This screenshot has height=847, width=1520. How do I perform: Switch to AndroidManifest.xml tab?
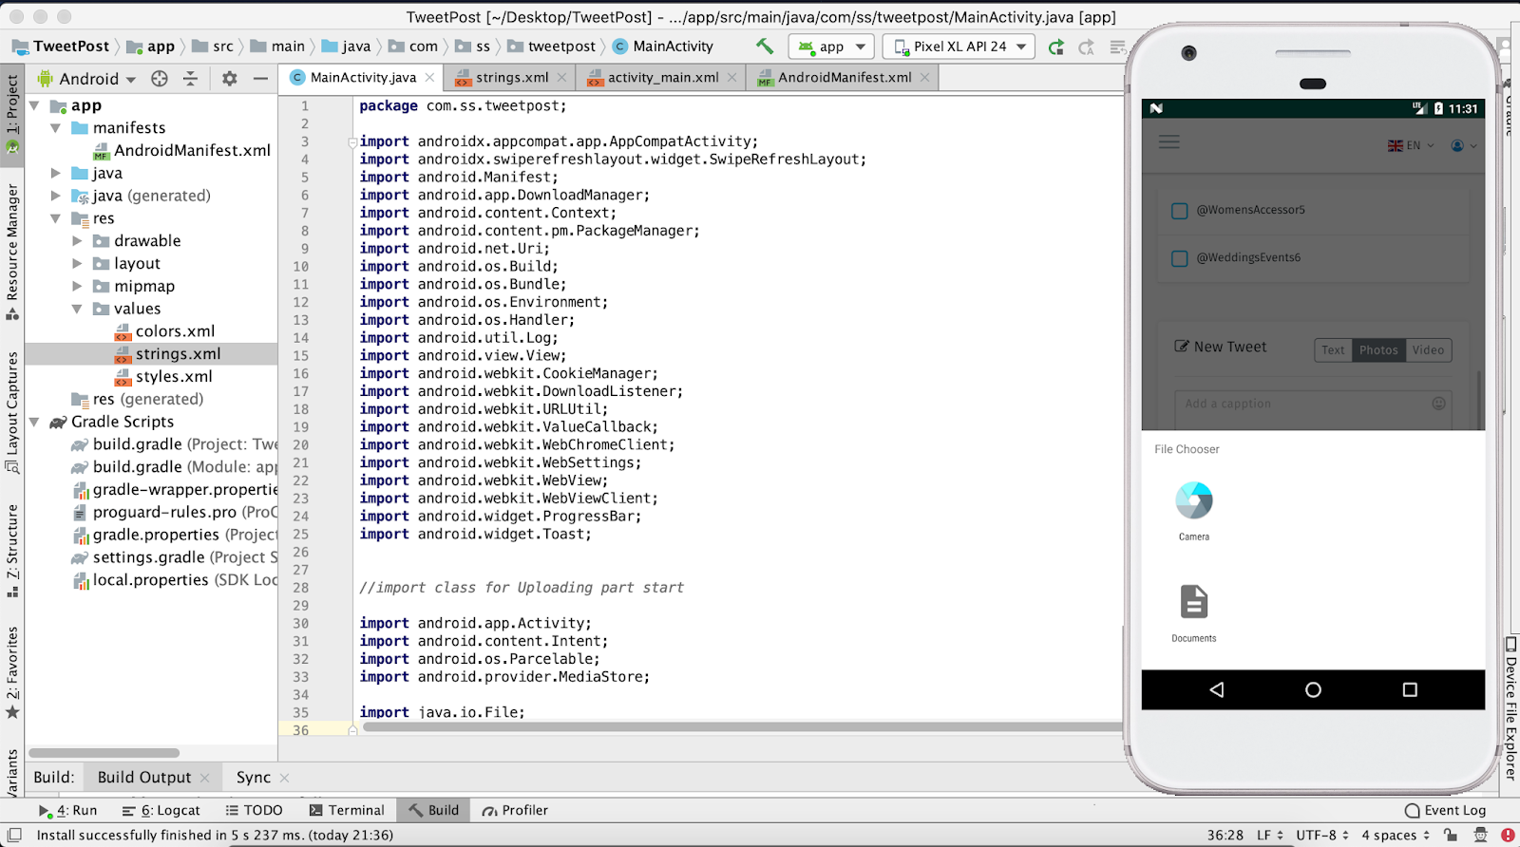pyautogui.click(x=844, y=78)
